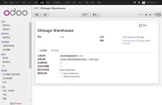Image resolution: width=162 pixels, height=105 pixels.
Task: Open 到岸成本 sidebar item under its header
Action: tap(6, 37)
